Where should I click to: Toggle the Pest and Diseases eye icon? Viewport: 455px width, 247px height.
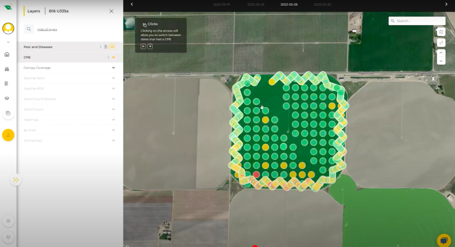(x=112, y=47)
